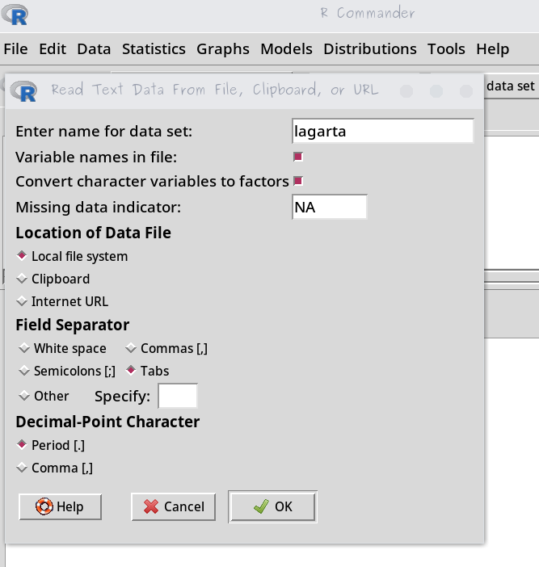Select Other field separator option

pos(24,396)
